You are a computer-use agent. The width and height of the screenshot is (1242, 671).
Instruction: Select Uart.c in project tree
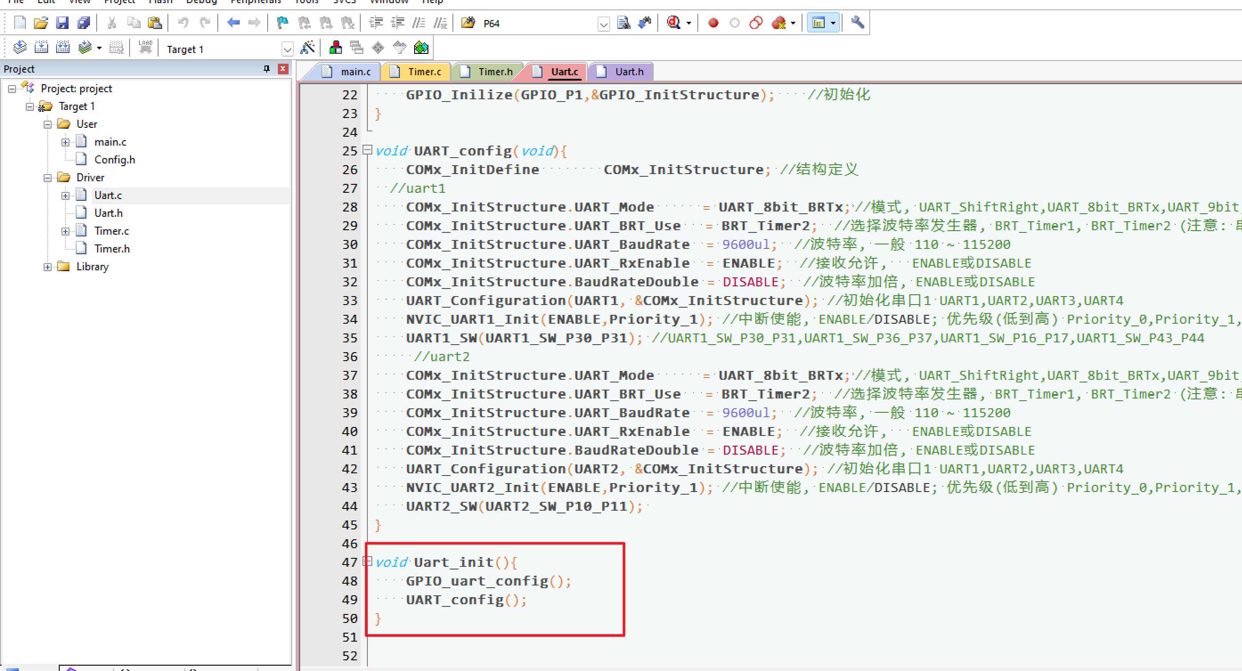(x=108, y=195)
